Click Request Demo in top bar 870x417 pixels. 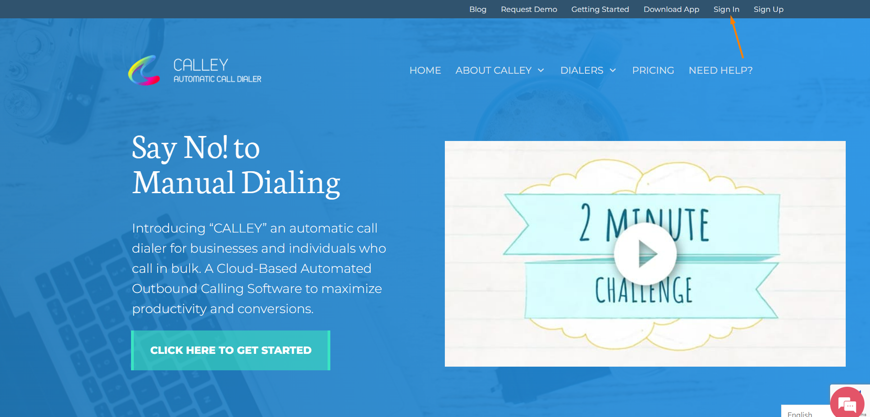tap(529, 9)
